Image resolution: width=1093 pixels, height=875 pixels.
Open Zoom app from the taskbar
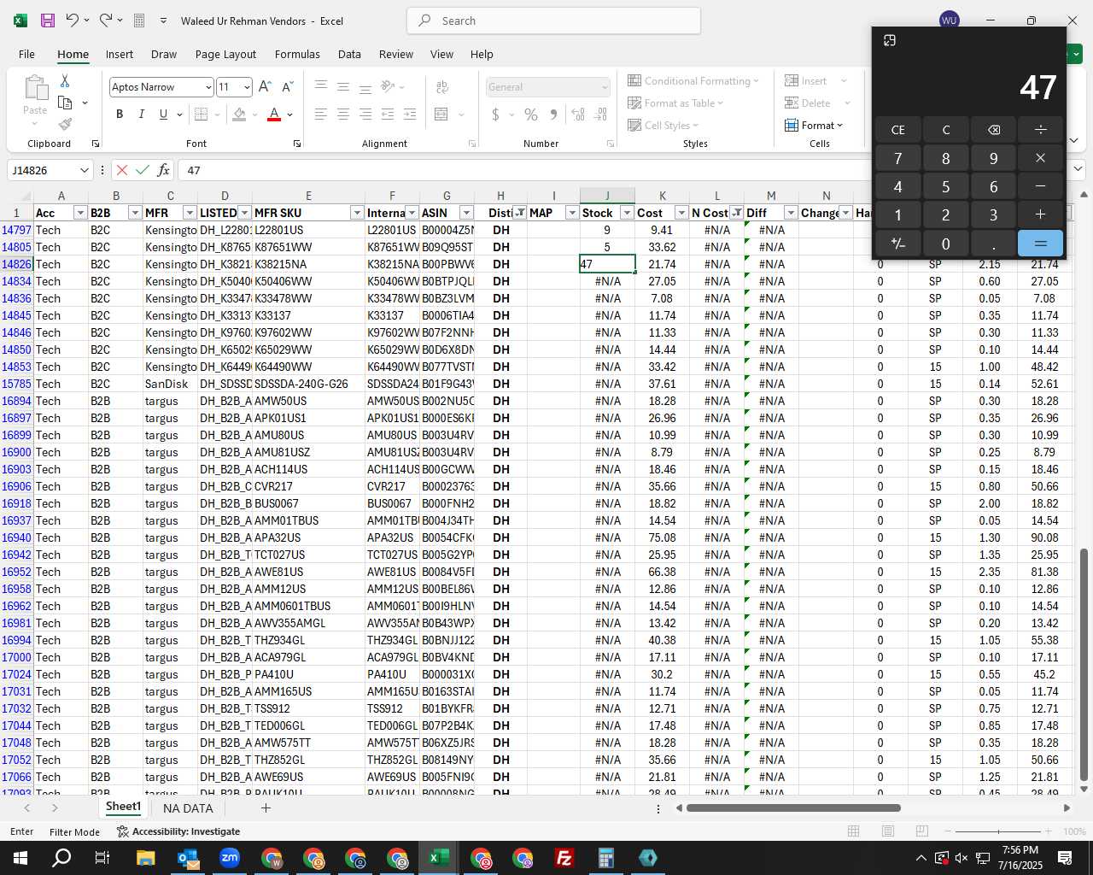(230, 858)
